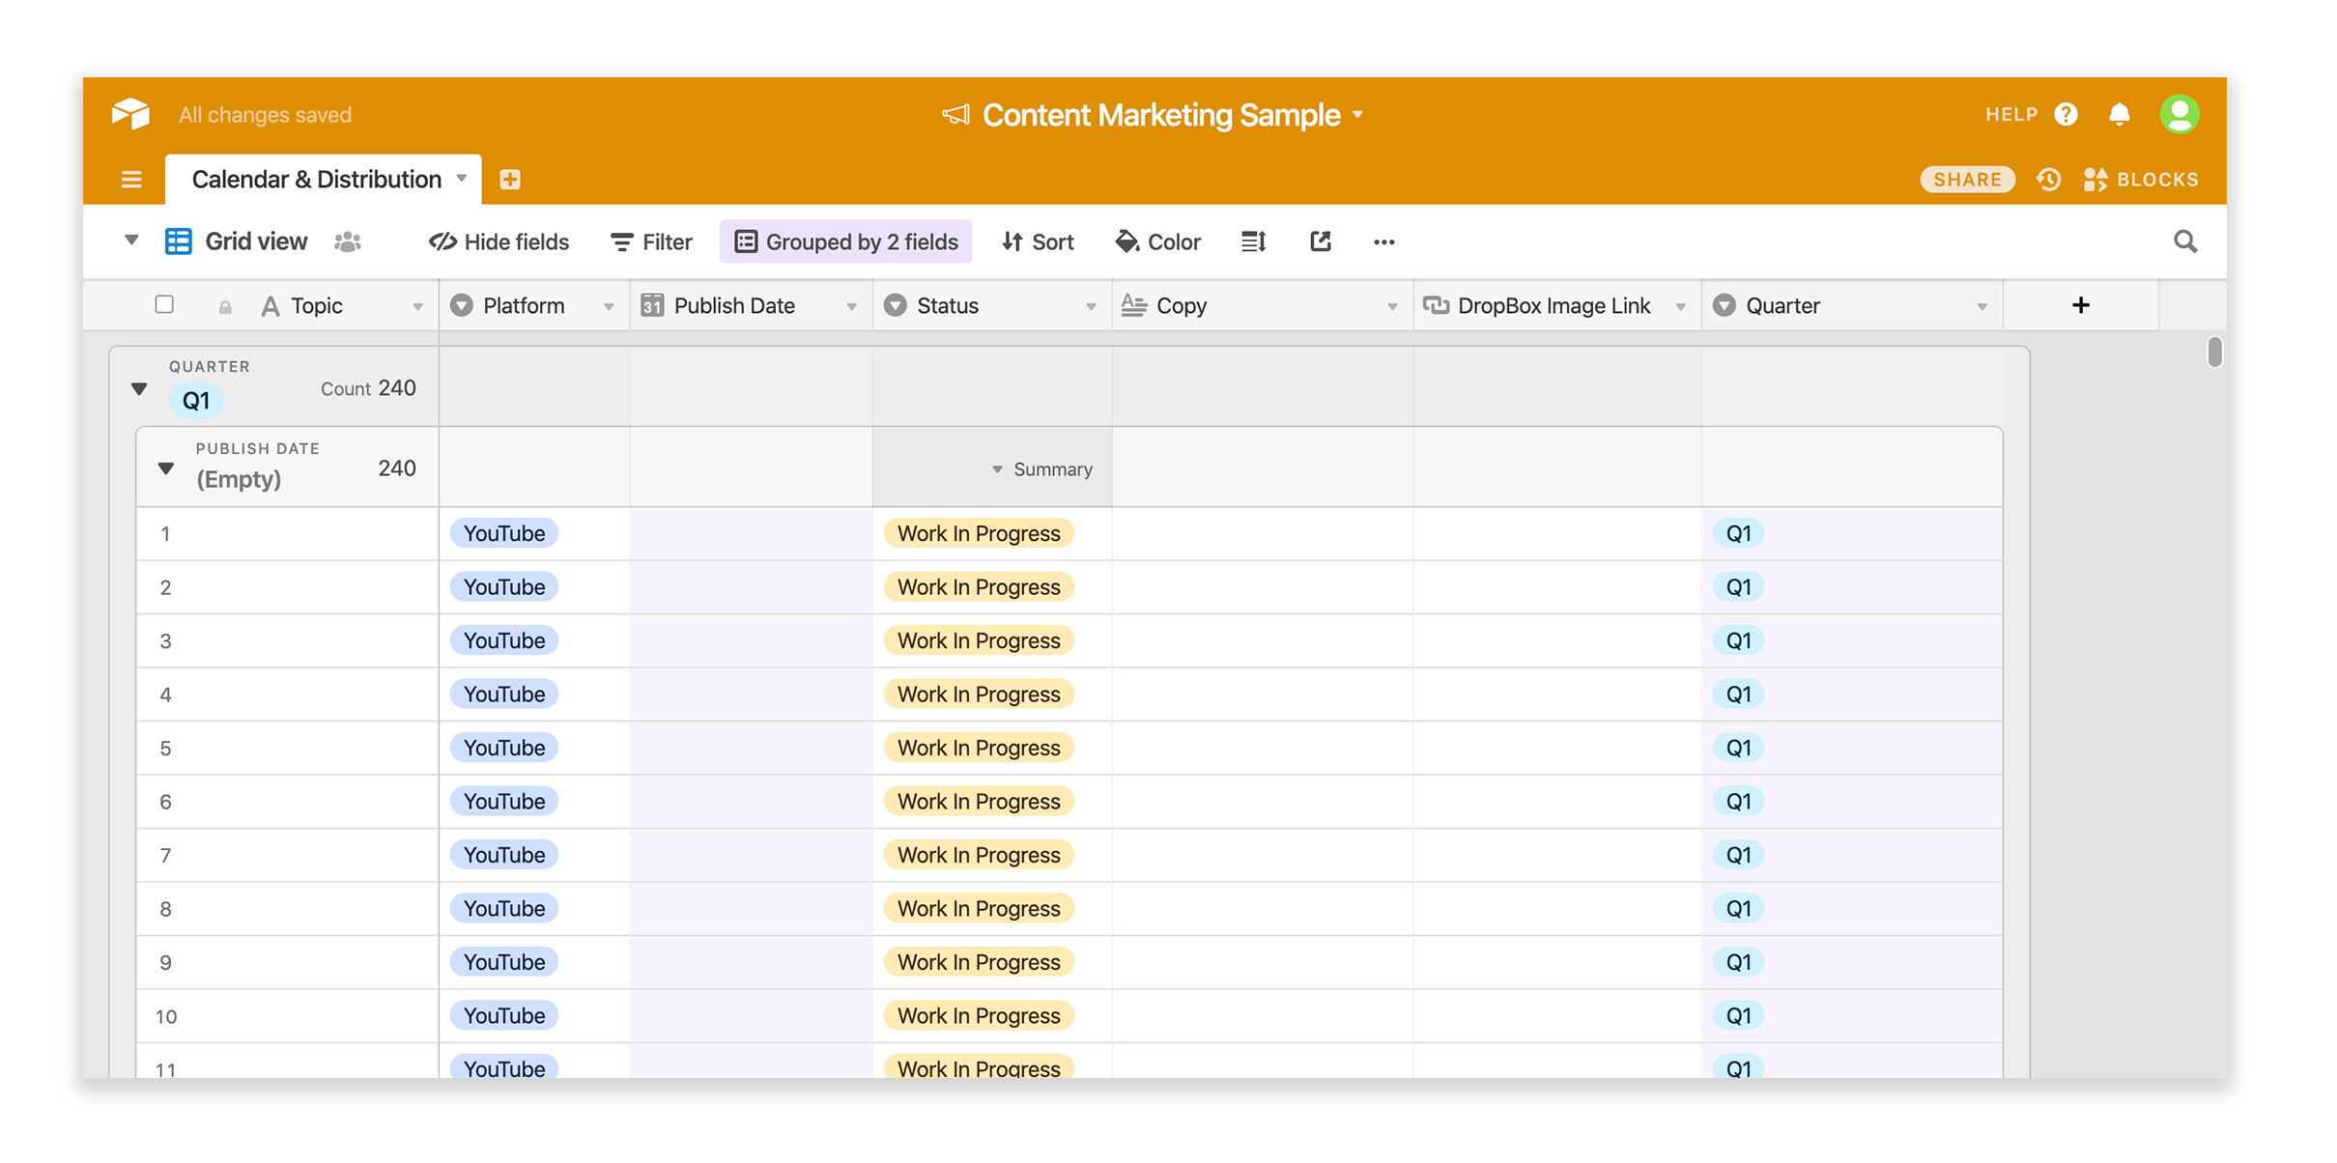This screenshot has height=1163, width=2337.
Task: Collapse the Publish Date (Empty) group
Action: coord(166,468)
